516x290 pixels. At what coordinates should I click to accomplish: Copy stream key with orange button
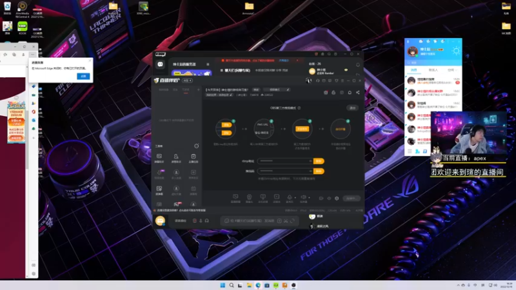pyautogui.click(x=319, y=171)
